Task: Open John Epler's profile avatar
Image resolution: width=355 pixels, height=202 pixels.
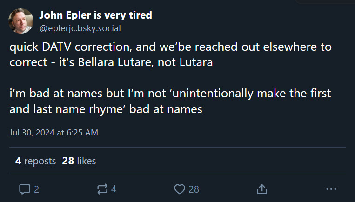Action: coord(21,21)
